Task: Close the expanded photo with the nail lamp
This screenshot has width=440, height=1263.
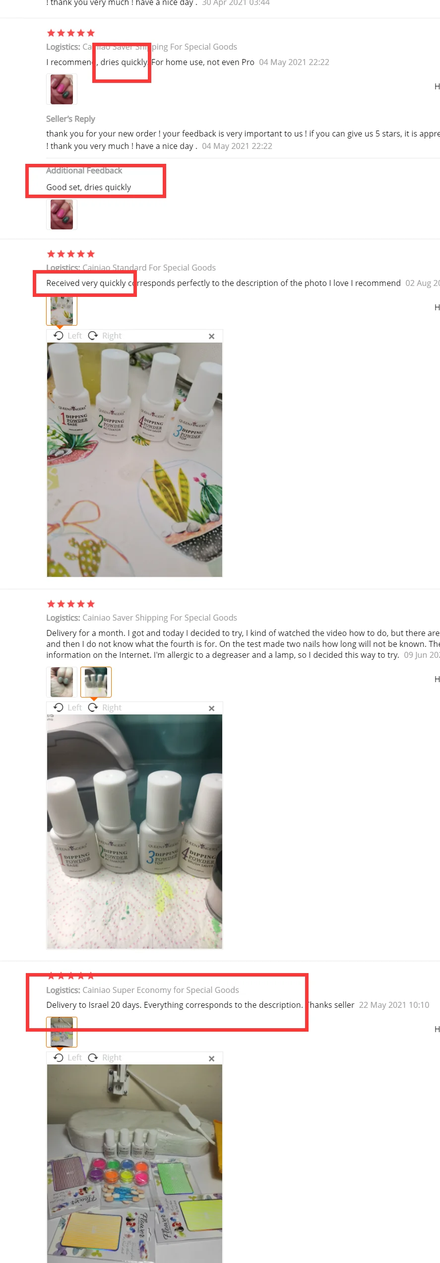Action: 212,708
